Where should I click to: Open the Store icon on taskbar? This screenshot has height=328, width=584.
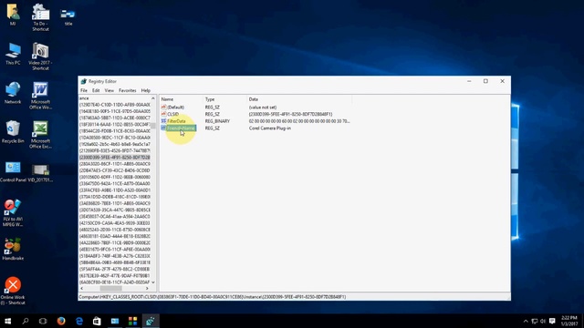[97, 321]
